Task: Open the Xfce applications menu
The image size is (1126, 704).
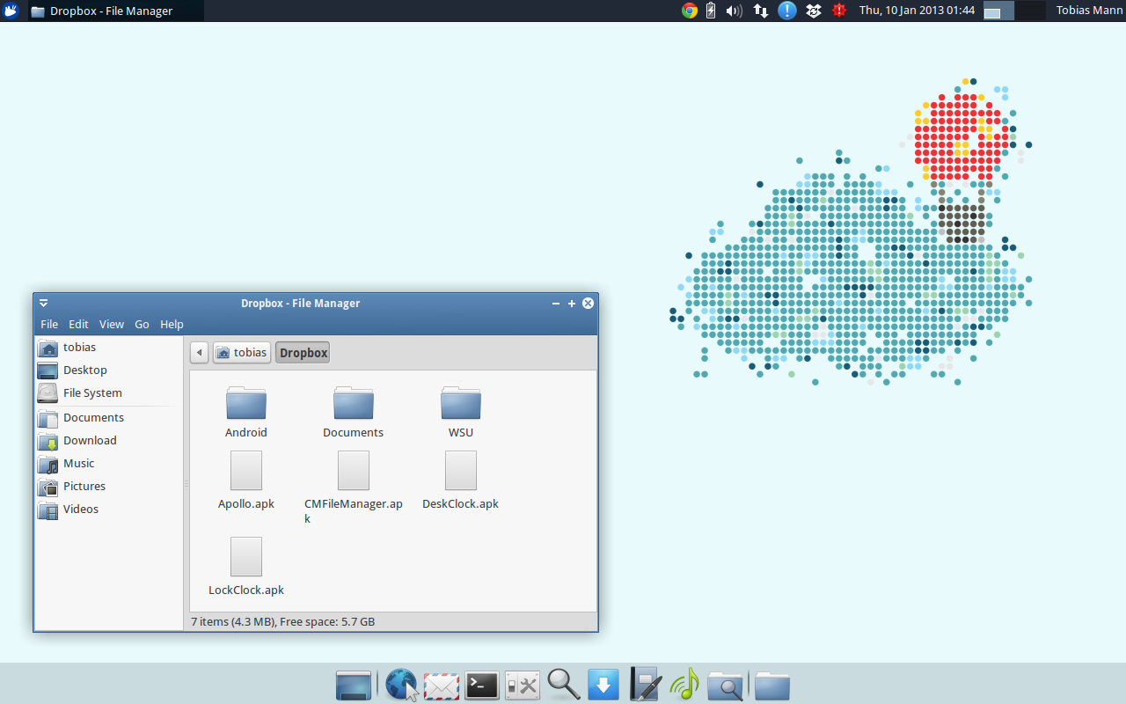Action: point(11,11)
